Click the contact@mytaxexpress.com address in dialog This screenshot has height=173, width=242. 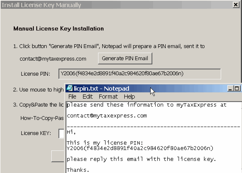click(53, 59)
